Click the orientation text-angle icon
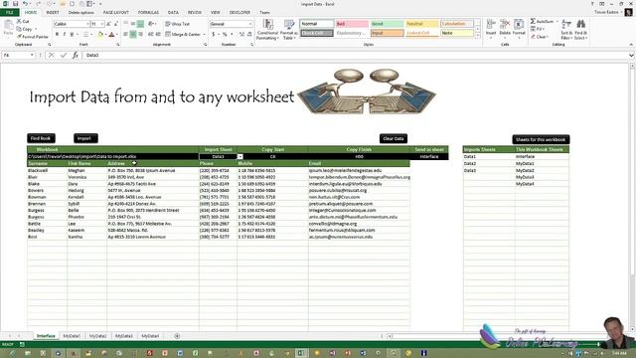 pyautogui.click(x=151, y=24)
